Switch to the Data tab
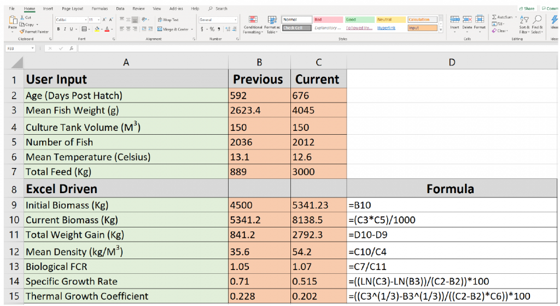The width and height of the screenshot is (560, 306). 120,9
